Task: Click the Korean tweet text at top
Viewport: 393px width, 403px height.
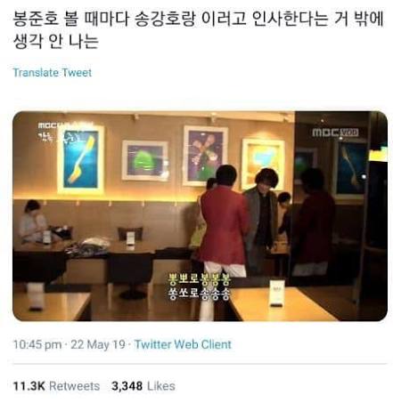Action: (198, 30)
